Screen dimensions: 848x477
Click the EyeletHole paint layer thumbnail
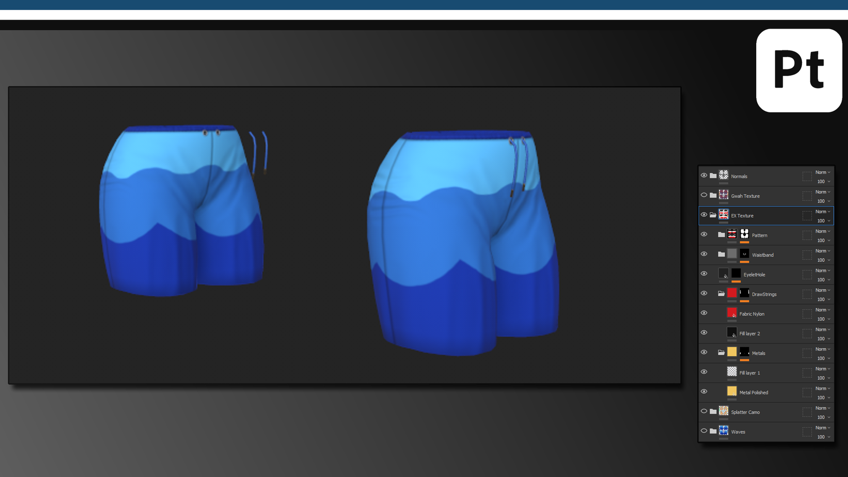[723, 274]
